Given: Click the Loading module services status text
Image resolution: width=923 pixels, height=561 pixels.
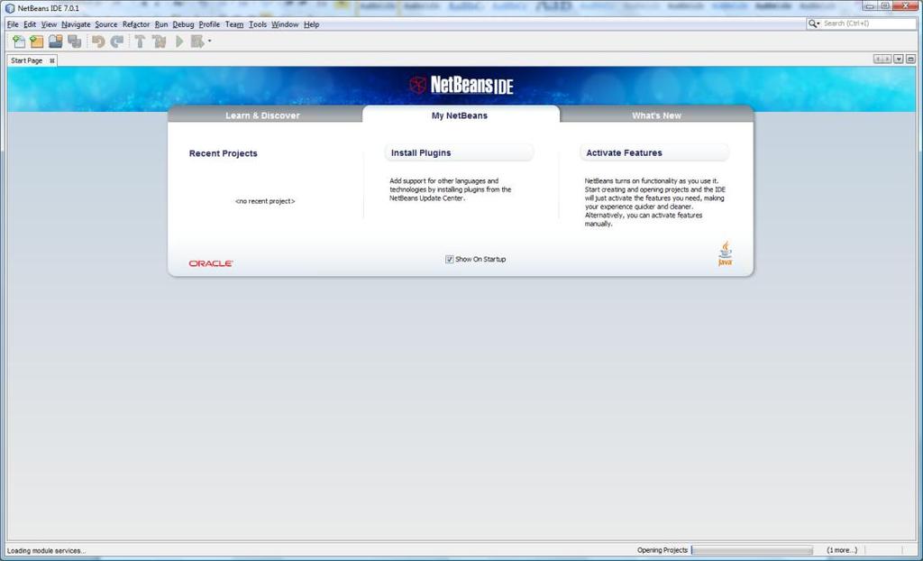Looking at the screenshot, I should 46,550.
